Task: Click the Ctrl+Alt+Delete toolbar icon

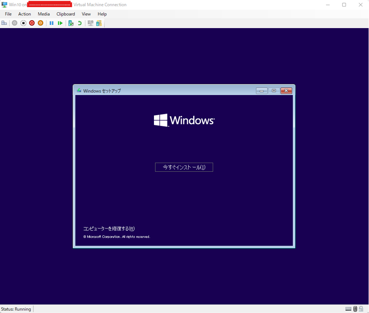Action: click(x=4, y=23)
